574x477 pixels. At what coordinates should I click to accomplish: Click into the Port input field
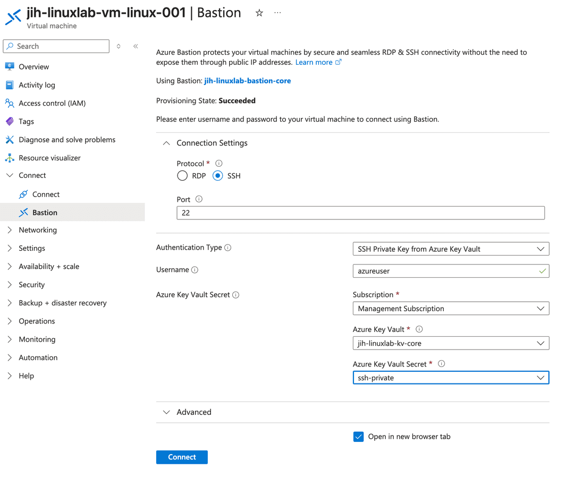click(360, 213)
